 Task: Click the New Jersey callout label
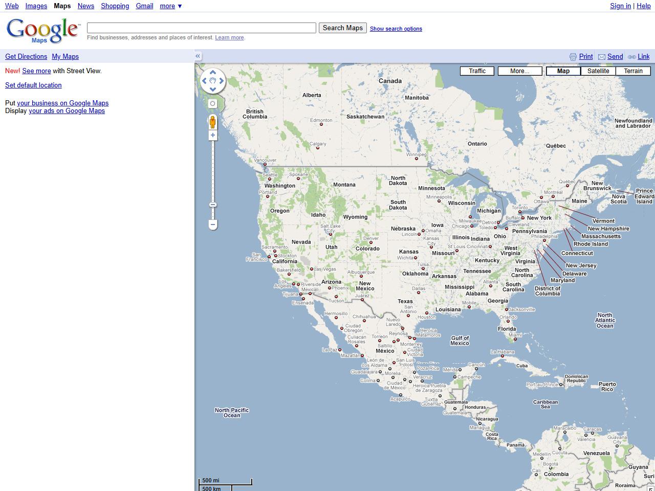point(581,265)
